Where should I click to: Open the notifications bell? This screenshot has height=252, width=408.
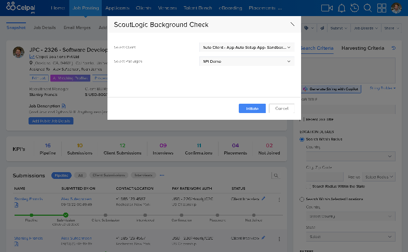click(x=342, y=8)
